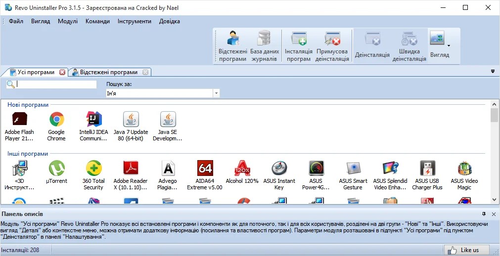Open the Пошук за Ім'я combo box
Screen dimensions: 500x256
[163, 93]
